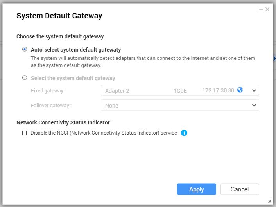Click the 'Network Connectivity Status Indicator' heading
Screen dimensions: 276x207
(x=63, y=122)
